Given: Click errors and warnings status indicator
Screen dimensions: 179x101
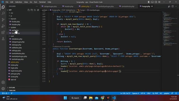Looking at the screenshot, I should (5, 93).
